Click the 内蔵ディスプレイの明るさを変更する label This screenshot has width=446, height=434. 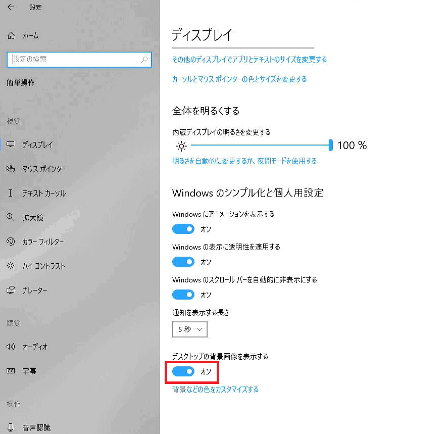[x=221, y=132]
